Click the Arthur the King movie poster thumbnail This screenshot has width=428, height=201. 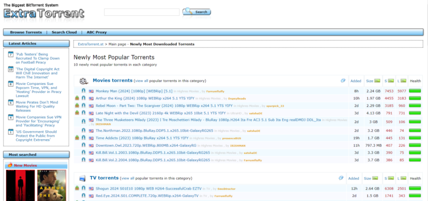pos(51,186)
